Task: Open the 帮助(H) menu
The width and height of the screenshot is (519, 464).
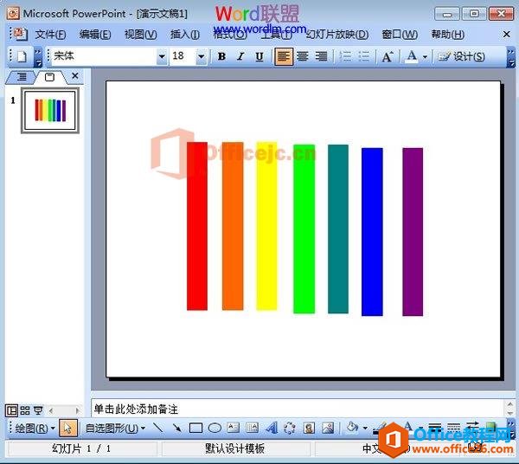Action: (447, 35)
